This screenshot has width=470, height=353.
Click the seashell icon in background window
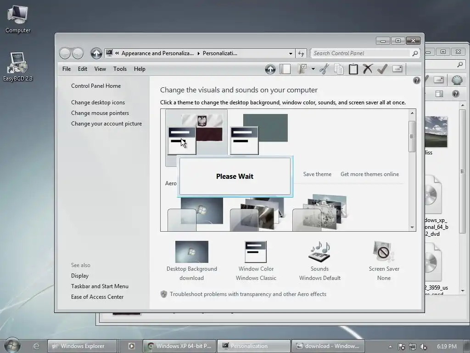457,80
